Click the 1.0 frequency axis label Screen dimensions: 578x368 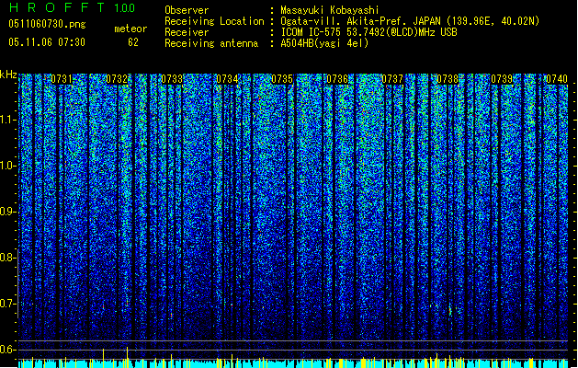(x=7, y=166)
